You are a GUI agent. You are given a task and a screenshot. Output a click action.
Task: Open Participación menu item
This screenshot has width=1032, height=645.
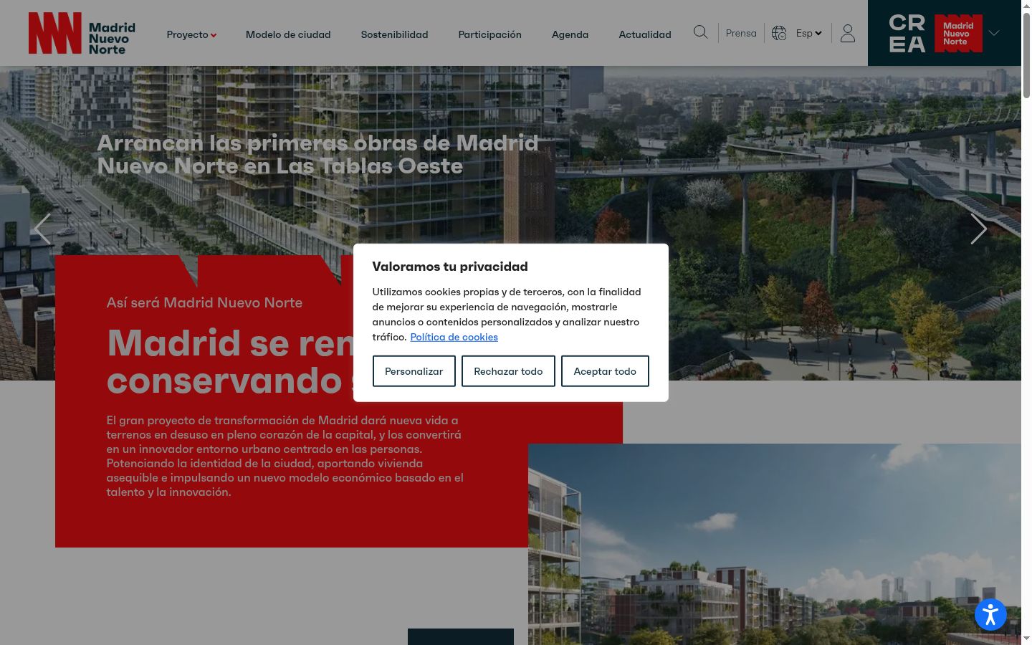tap(490, 34)
